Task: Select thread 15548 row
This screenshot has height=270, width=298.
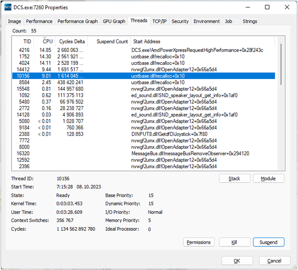Action: point(144,89)
